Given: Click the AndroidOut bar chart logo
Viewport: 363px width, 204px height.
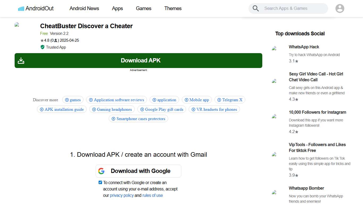Looking at the screenshot, I should coord(21,8).
